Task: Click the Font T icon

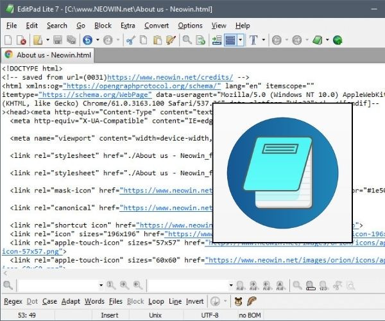Action: pos(253,40)
